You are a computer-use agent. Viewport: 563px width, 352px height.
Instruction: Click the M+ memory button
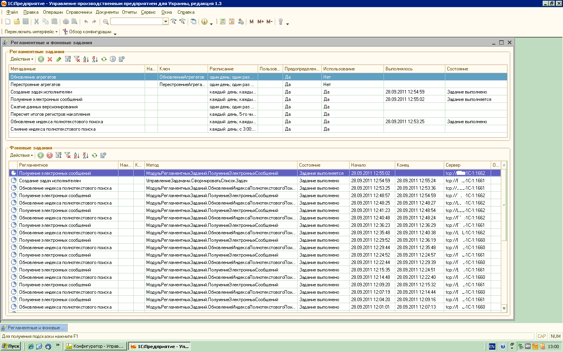coord(260,22)
